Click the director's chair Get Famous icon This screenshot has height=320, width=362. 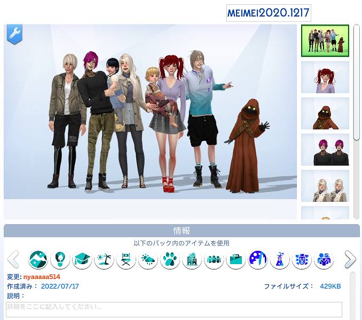click(125, 260)
